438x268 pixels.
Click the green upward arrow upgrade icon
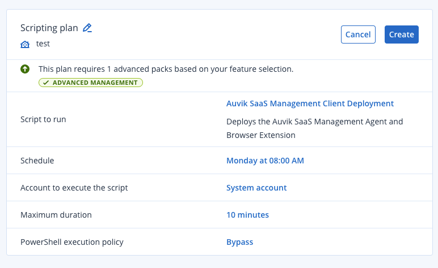click(x=25, y=69)
